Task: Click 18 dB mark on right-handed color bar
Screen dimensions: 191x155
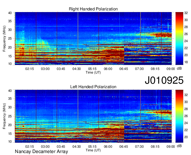Action: 186,62
